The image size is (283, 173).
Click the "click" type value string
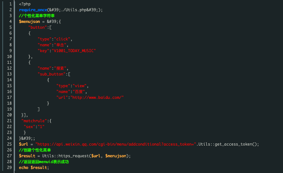[x=62, y=39]
